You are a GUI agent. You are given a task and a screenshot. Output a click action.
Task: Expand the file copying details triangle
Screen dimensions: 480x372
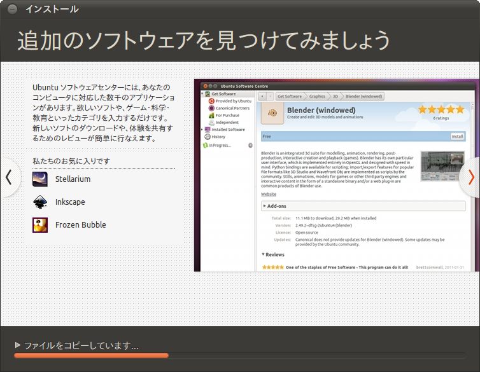pos(18,345)
